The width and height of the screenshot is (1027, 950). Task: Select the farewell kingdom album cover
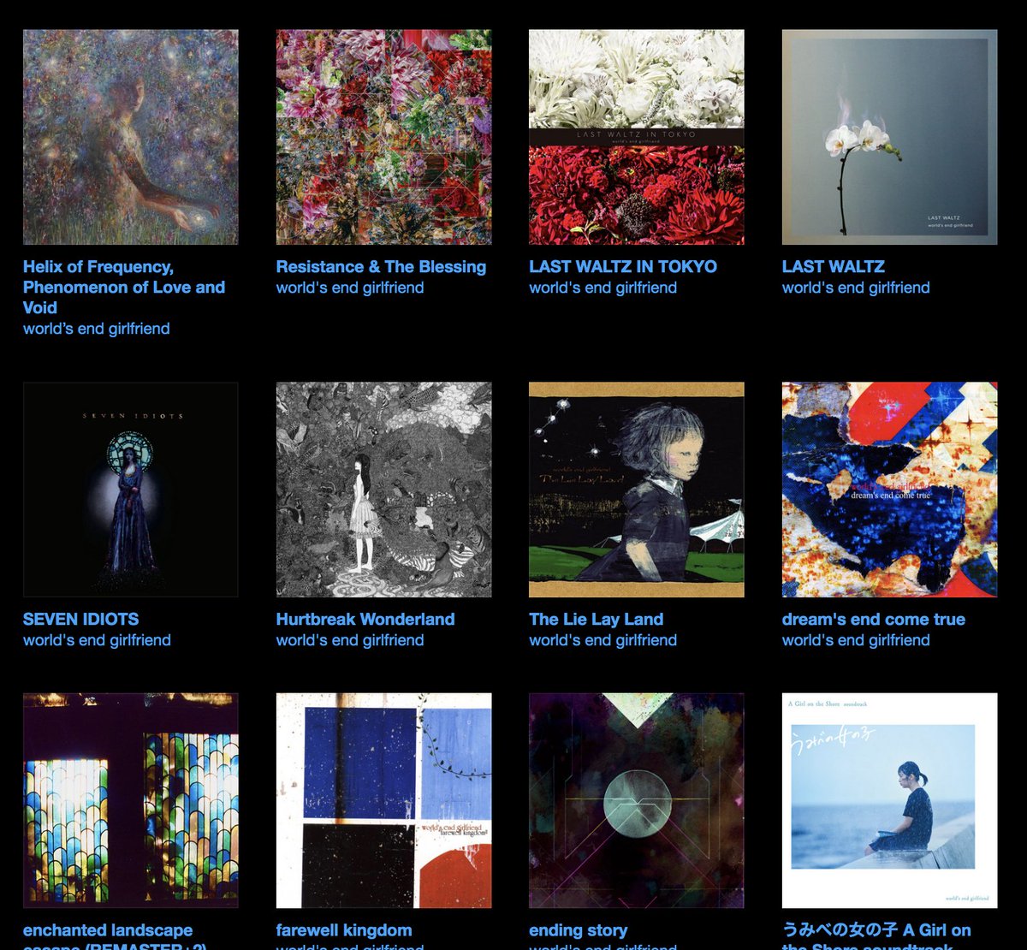pos(383,800)
